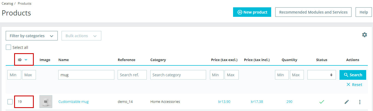The width and height of the screenshot is (373, 111).
Task: Sort by the Name column header
Action: click(63, 60)
